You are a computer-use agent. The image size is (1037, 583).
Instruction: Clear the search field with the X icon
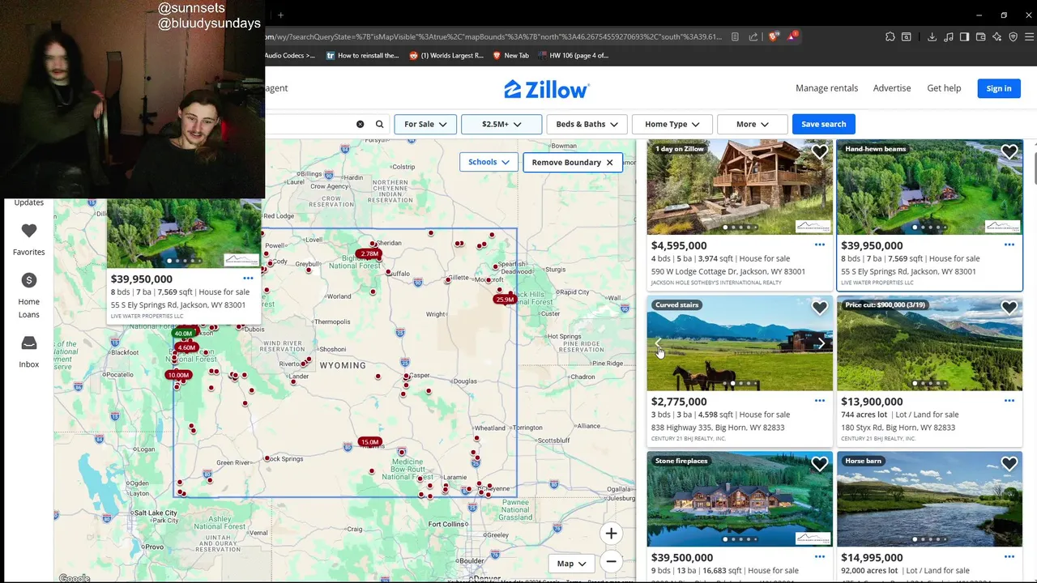point(360,124)
